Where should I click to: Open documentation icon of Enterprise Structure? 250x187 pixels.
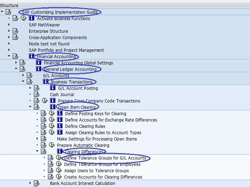[16, 31]
